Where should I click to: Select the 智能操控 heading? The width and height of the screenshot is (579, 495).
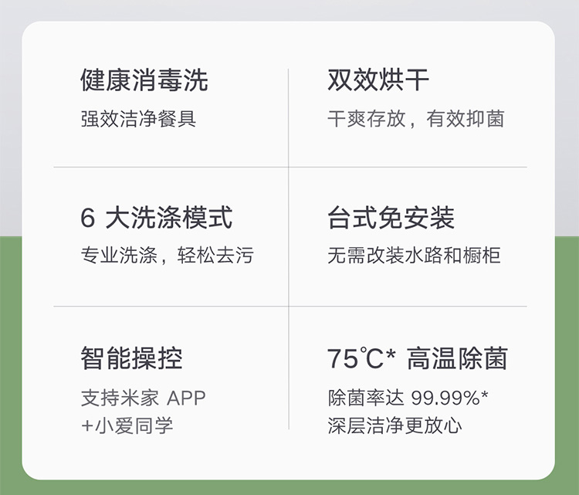131,358
